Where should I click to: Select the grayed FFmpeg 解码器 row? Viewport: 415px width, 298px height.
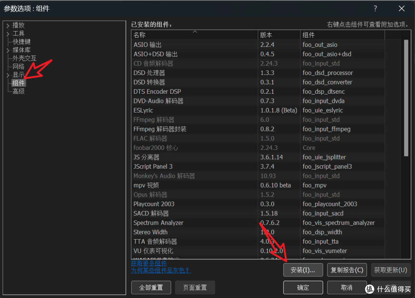click(x=258, y=120)
